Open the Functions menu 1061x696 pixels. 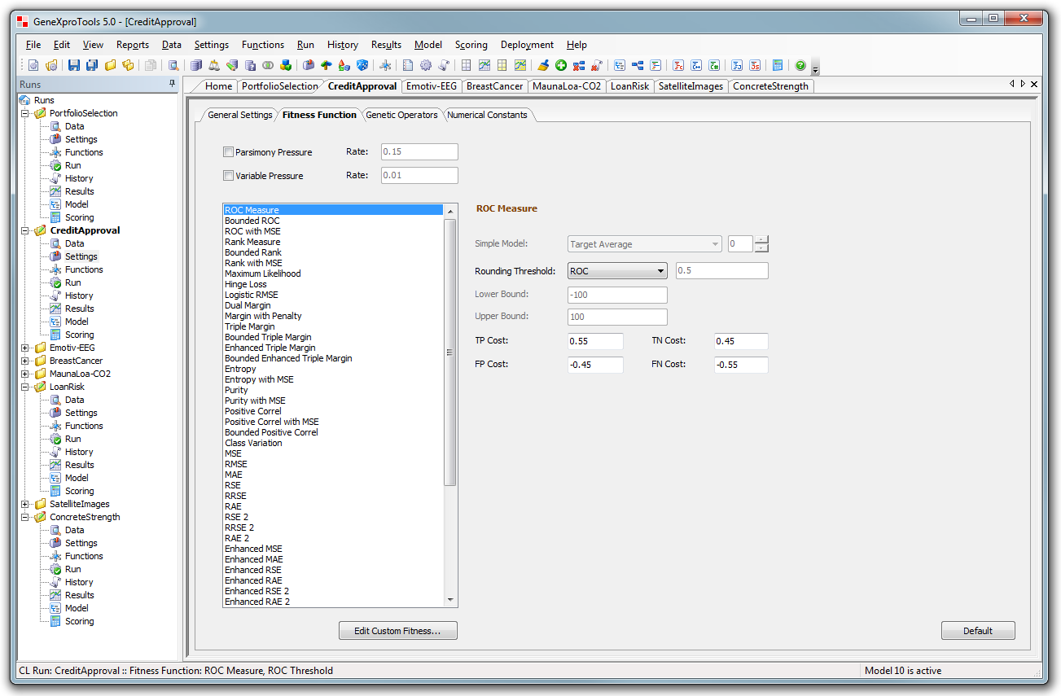(263, 45)
